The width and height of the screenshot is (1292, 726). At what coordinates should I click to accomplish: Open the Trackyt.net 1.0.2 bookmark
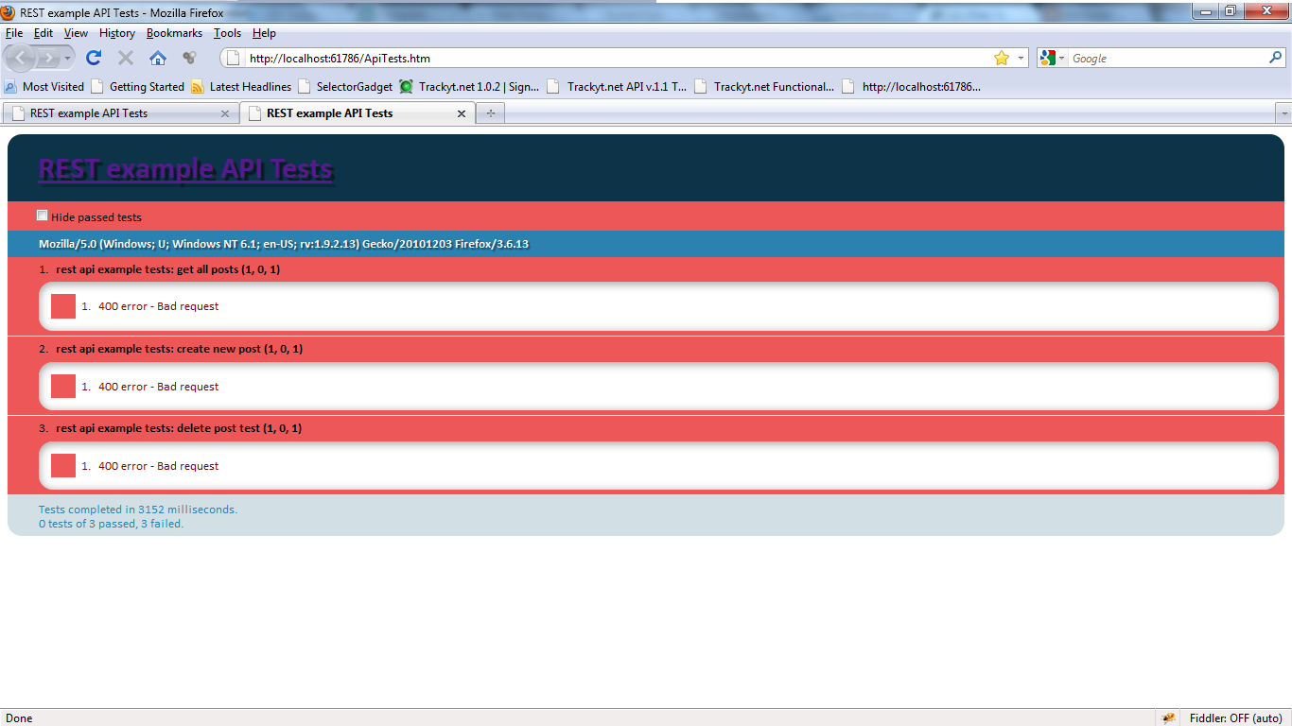(x=469, y=87)
